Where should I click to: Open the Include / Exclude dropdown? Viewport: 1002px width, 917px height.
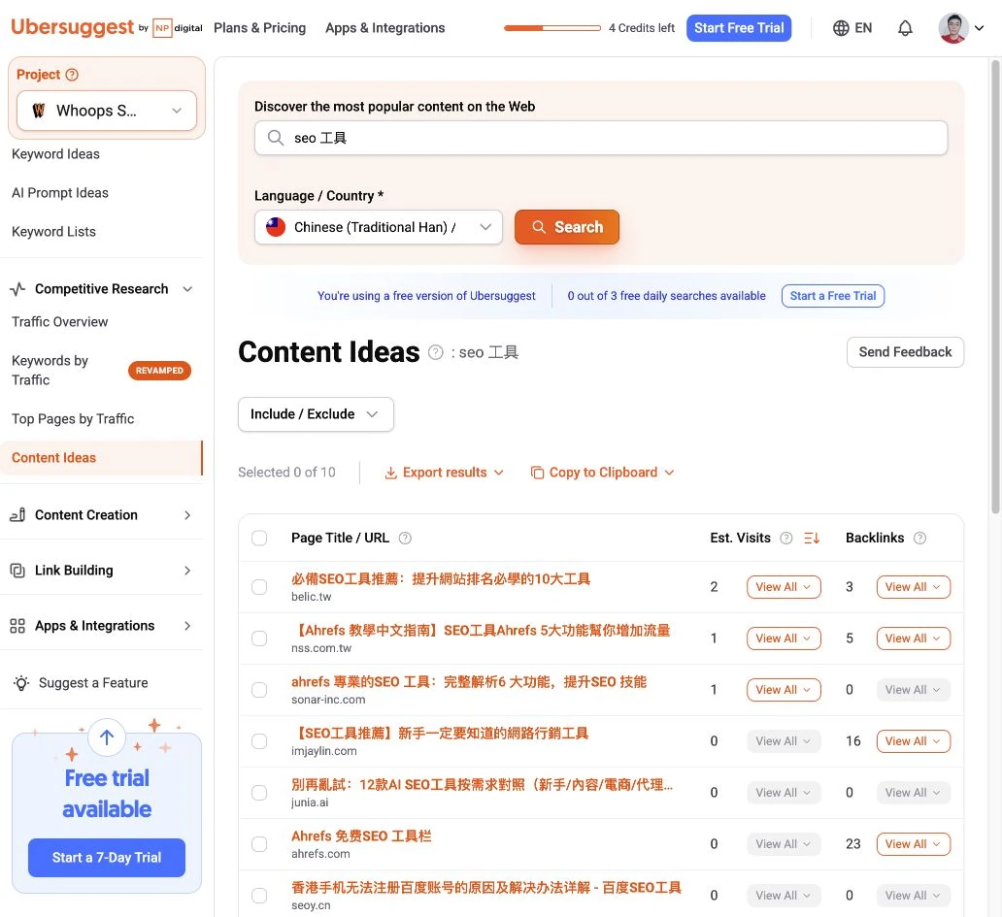point(316,414)
